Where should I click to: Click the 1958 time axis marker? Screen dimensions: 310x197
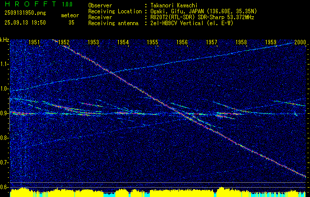point(241,42)
